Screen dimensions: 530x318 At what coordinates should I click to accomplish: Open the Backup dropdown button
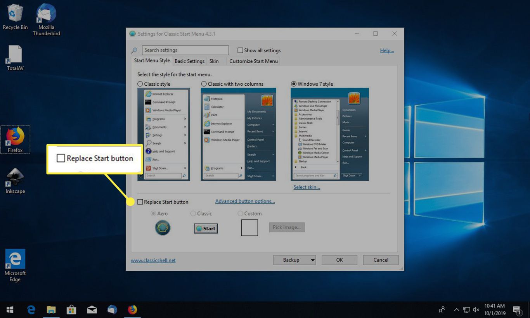coord(294,260)
